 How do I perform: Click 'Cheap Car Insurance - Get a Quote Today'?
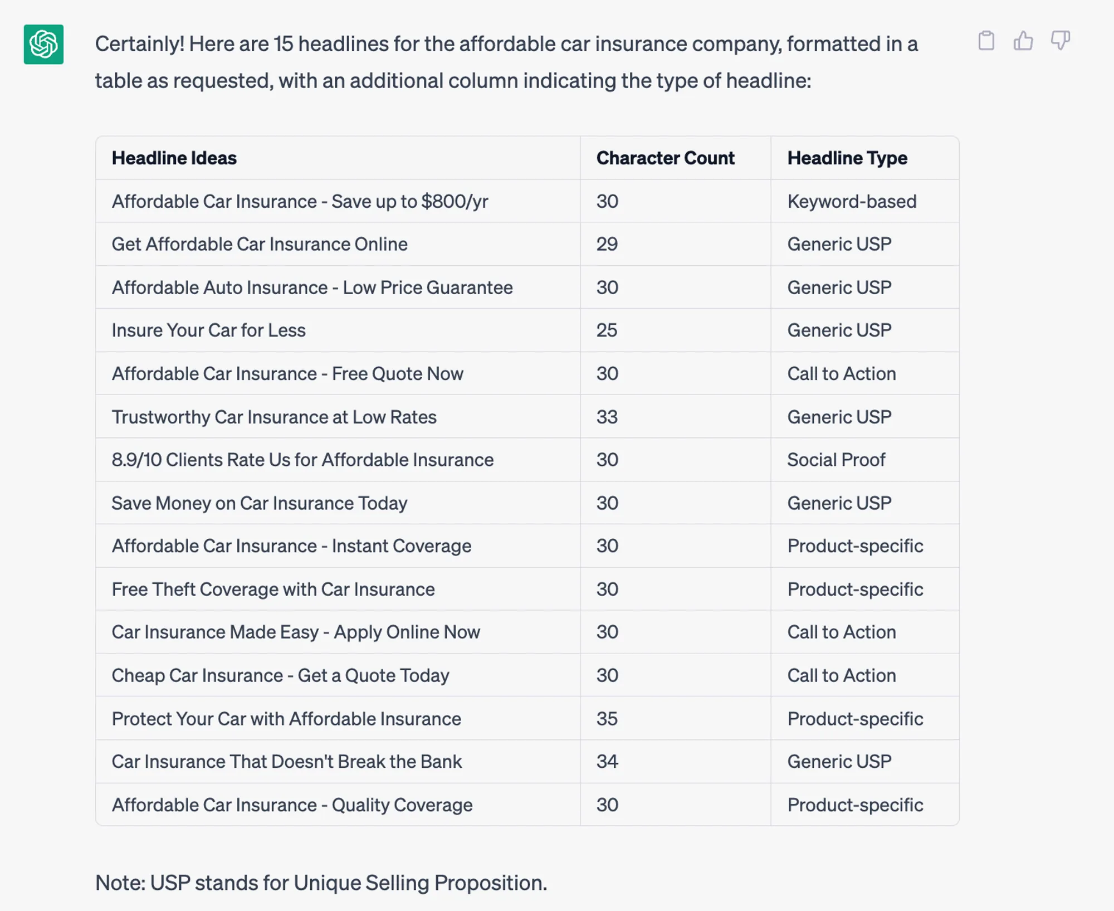(x=280, y=675)
